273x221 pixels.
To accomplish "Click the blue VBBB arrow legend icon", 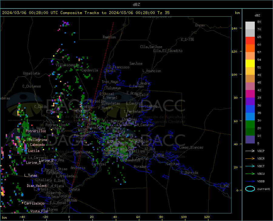I will [250, 181].
